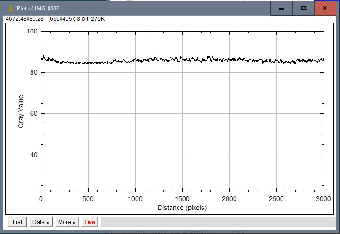Close the Plot of IMG_0887 window

point(325,8)
